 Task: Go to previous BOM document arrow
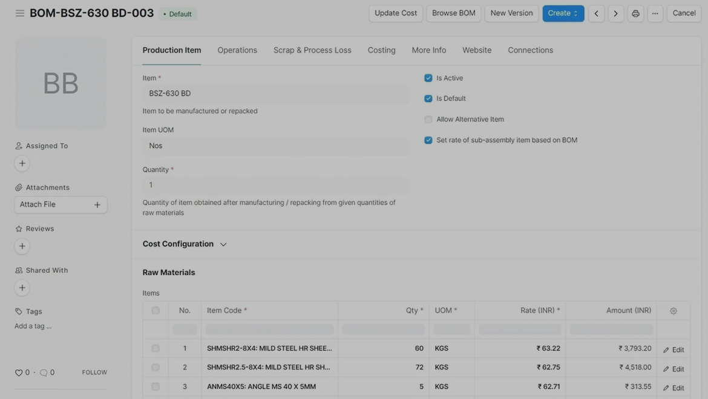pos(597,13)
